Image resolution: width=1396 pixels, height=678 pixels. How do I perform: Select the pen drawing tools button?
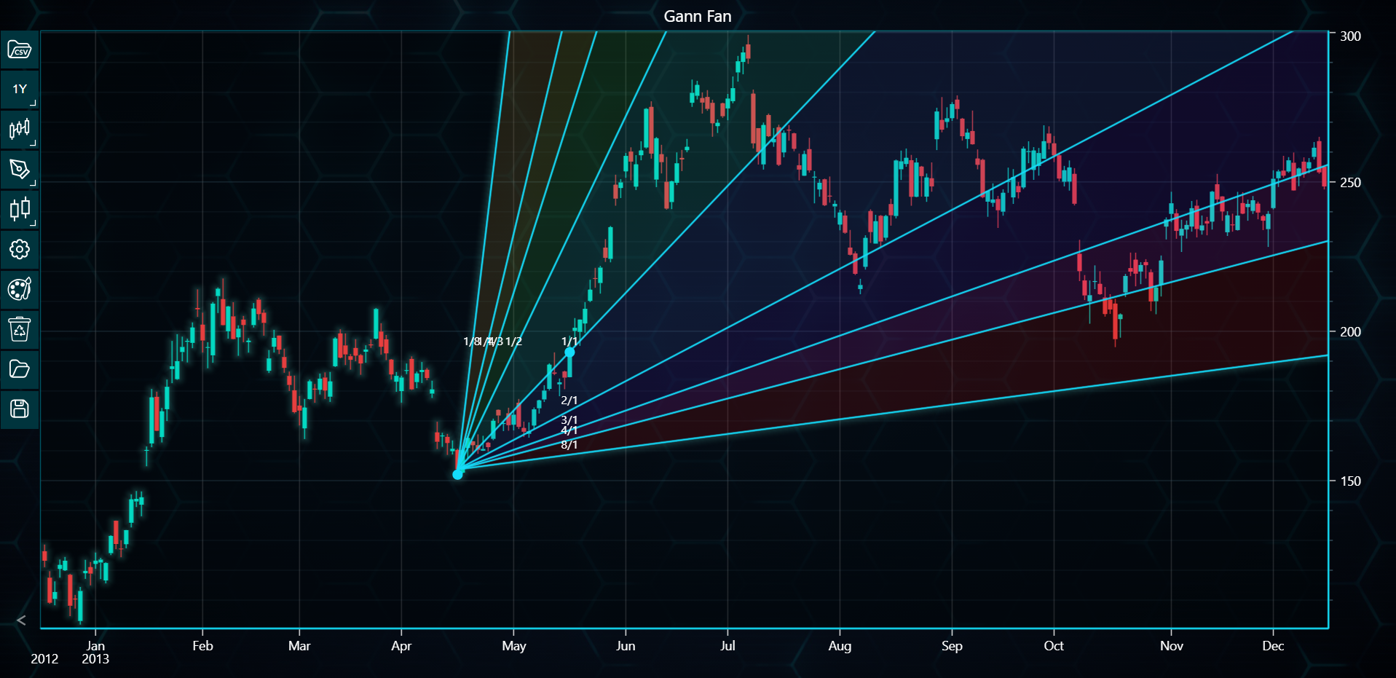(x=20, y=170)
